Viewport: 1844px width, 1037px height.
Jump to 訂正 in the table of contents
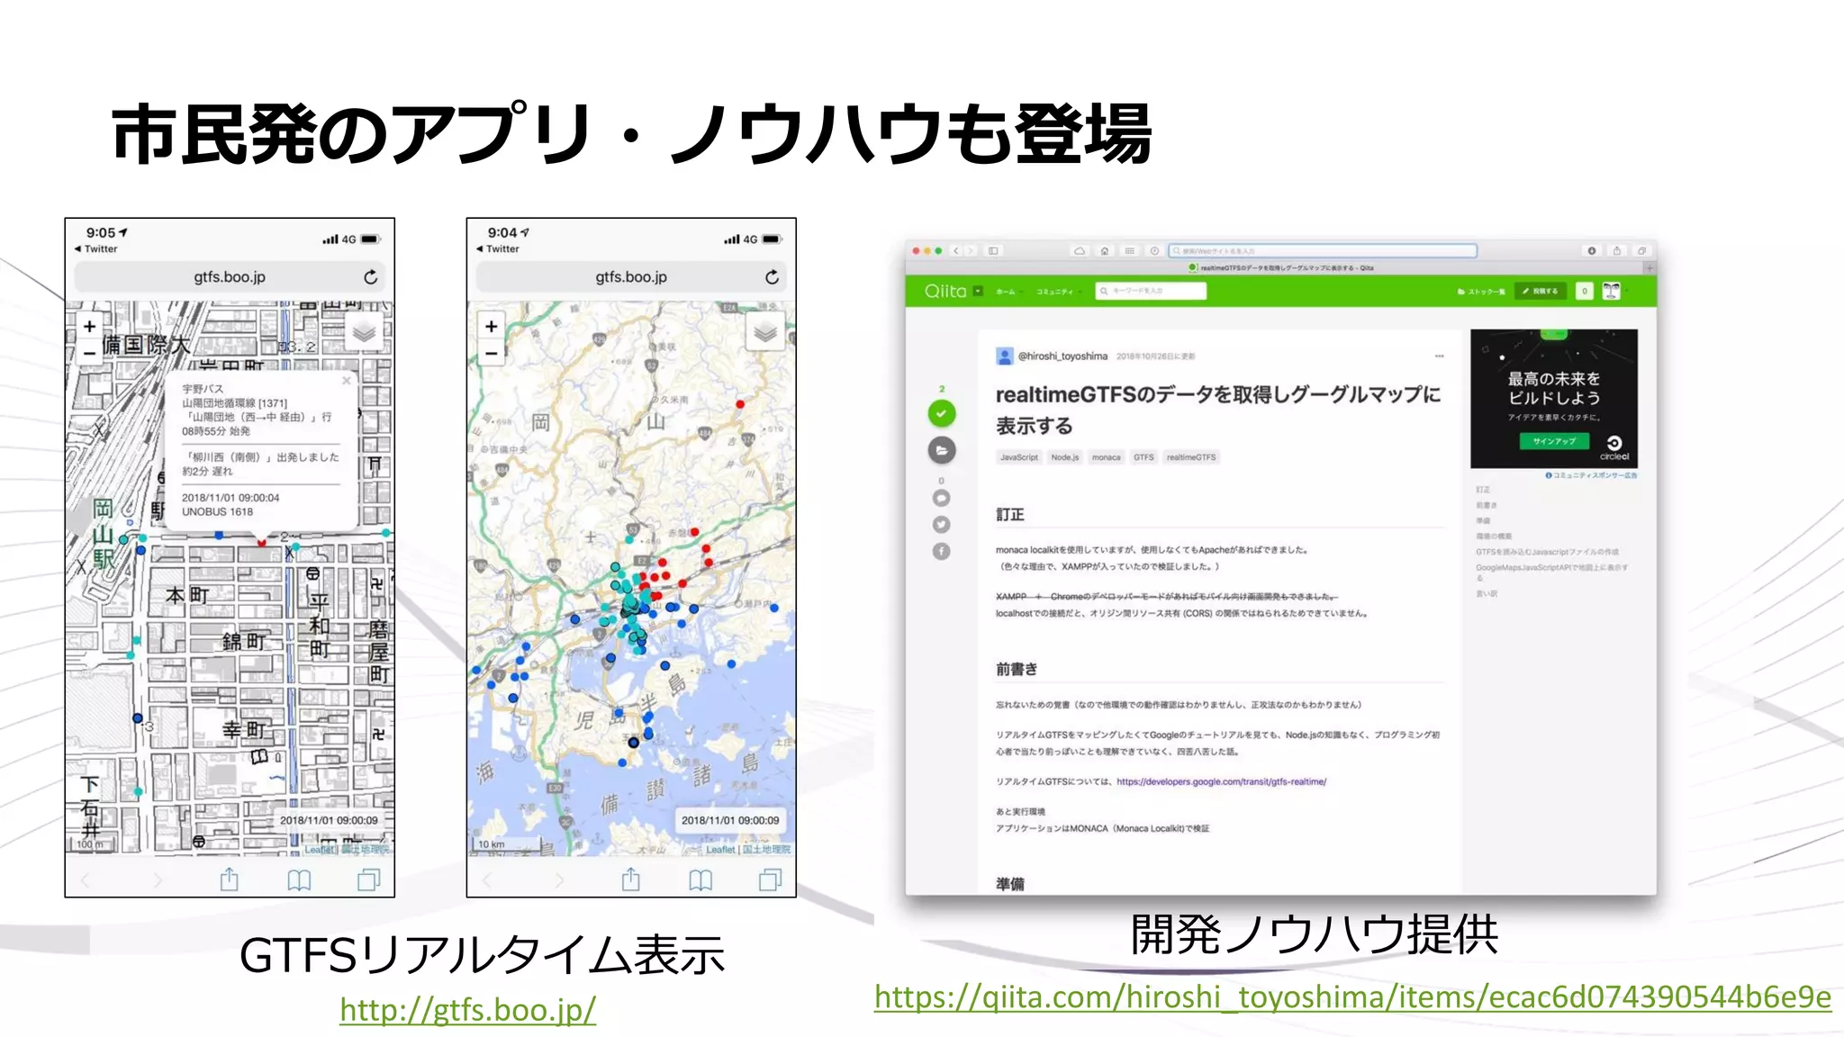tap(1482, 490)
